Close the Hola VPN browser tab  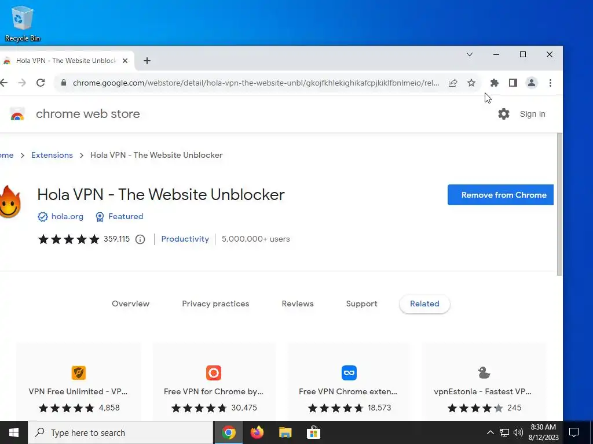[x=125, y=60]
